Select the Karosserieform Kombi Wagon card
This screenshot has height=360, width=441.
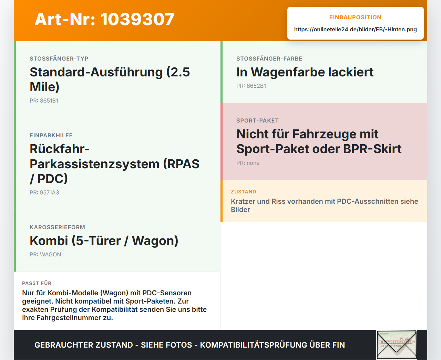(x=117, y=241)
